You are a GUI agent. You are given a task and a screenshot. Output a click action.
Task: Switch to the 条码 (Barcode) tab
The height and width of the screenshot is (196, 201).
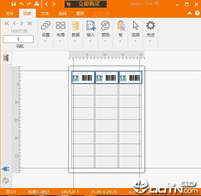tap(62, 14)
